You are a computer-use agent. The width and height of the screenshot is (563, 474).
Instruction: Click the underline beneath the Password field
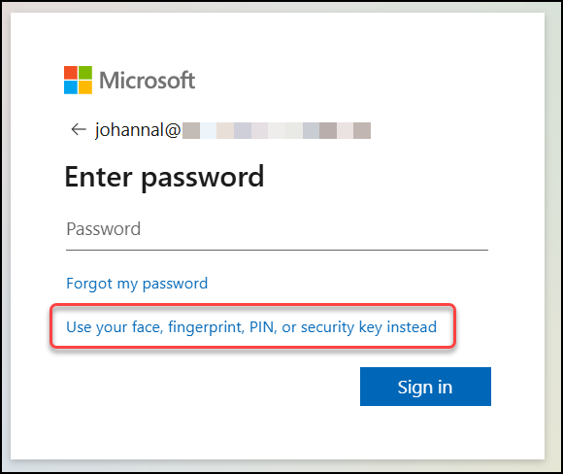277,250
